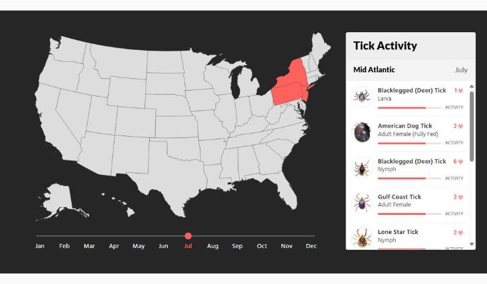Viewport: 487px width, 284px height.
Task: Click the Gulf Coast Tick icon
Action: 361,202
